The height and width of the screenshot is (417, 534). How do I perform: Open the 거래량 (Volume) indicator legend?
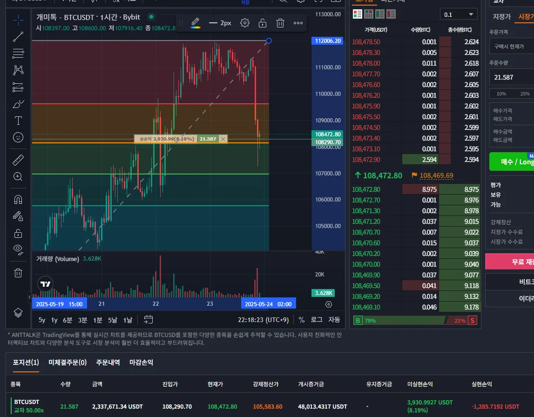pos(58,259)
